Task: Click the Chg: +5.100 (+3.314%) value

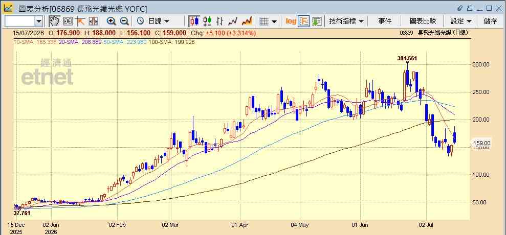Action: click(223, 33)
